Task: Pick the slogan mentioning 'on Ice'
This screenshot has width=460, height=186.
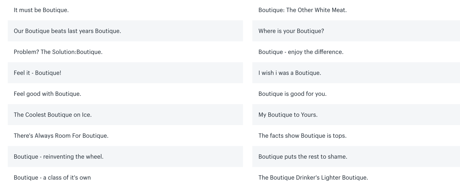Action: coord(53,115)
